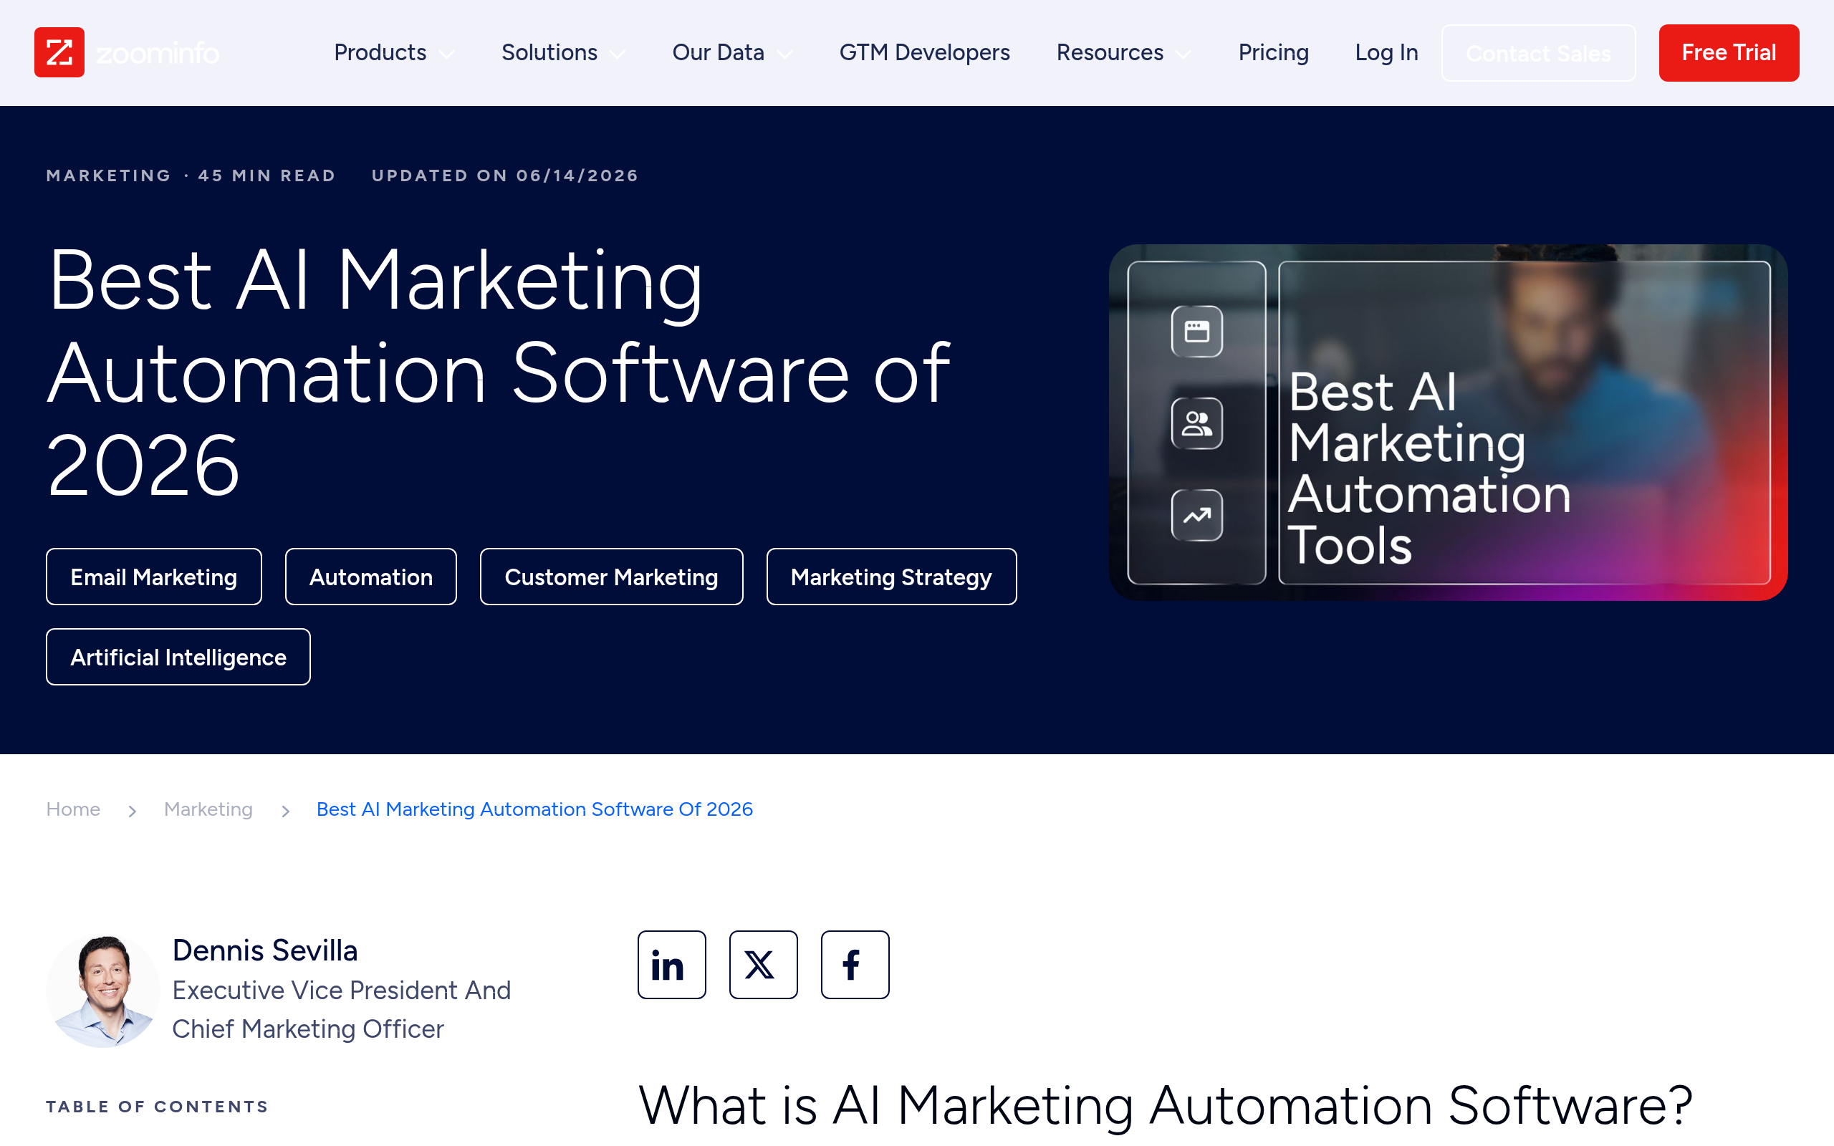Click the calendar window icon in hero image
This screenshot has width=1834, height=1146.
coord(1196,331)
